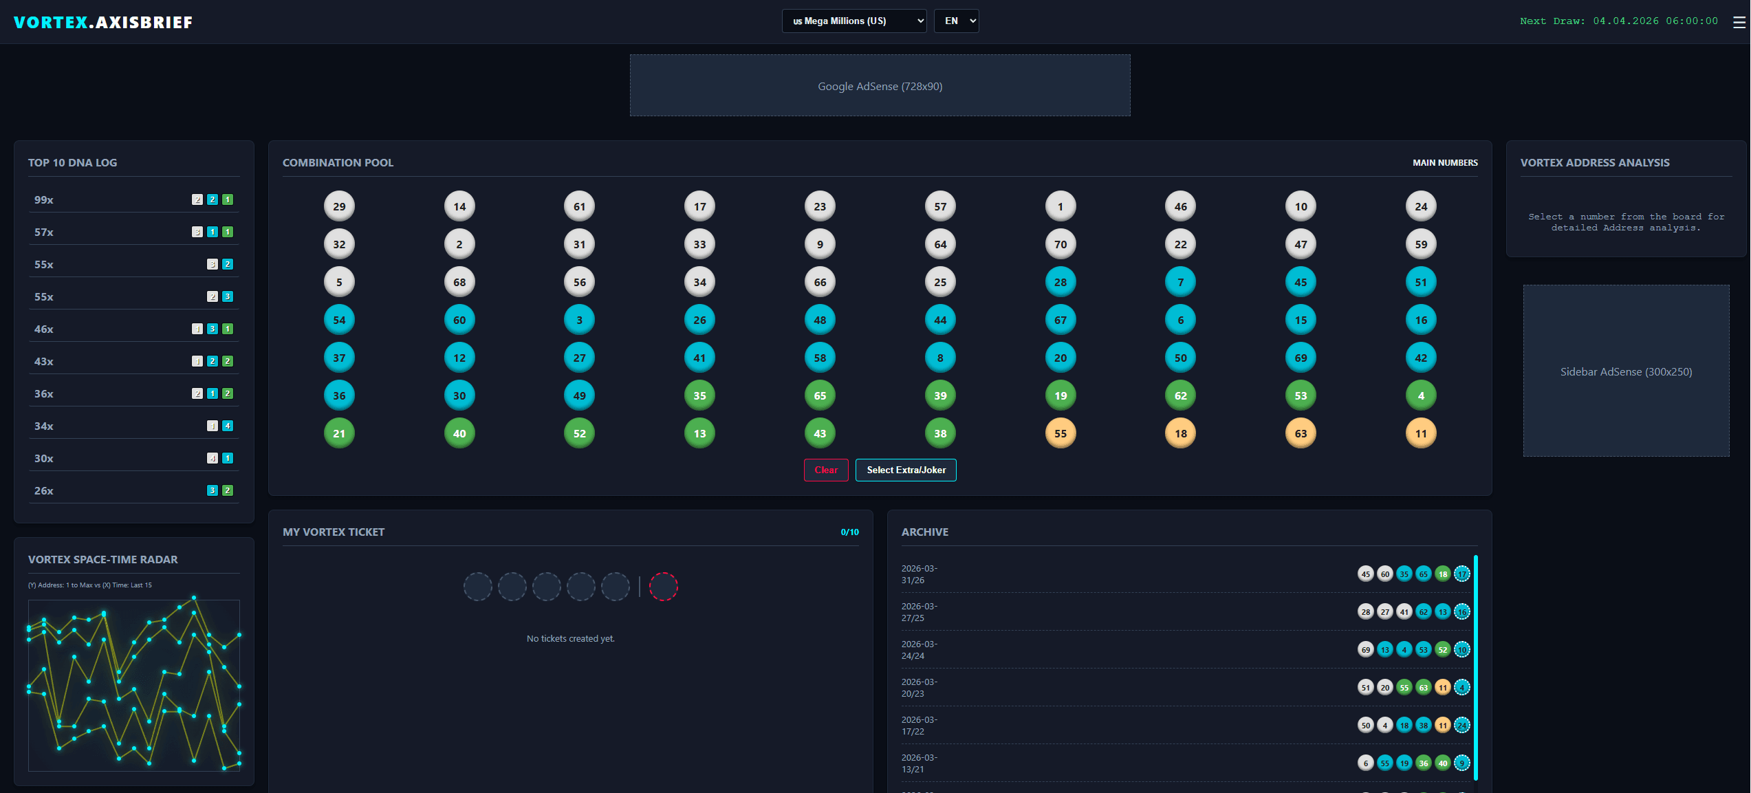
Task: Pick orange ball number 55
Action: 1061,433
